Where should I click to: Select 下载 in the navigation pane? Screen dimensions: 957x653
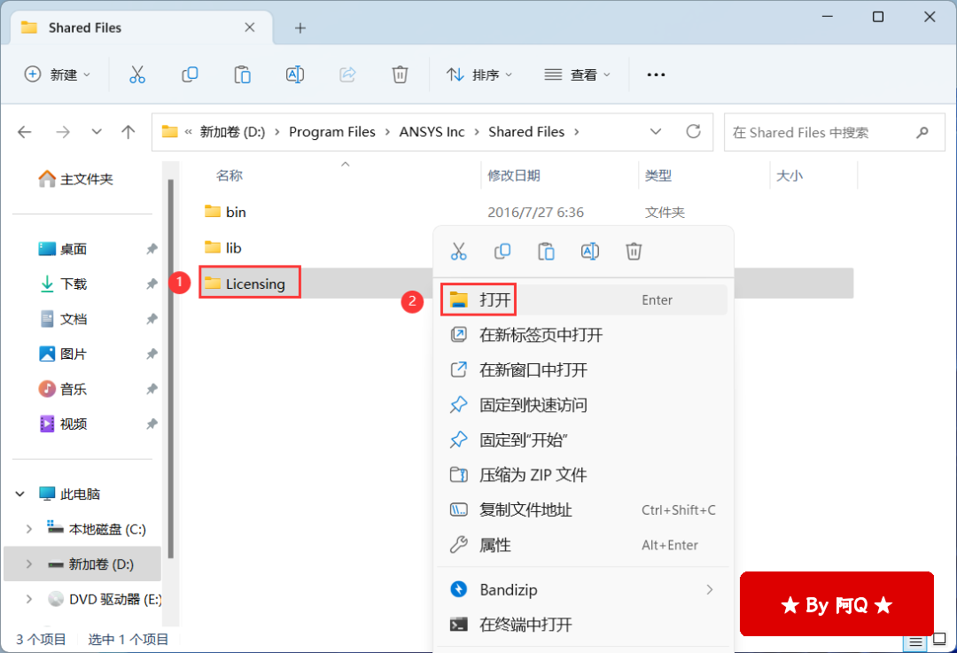click(x=74, y=284)
